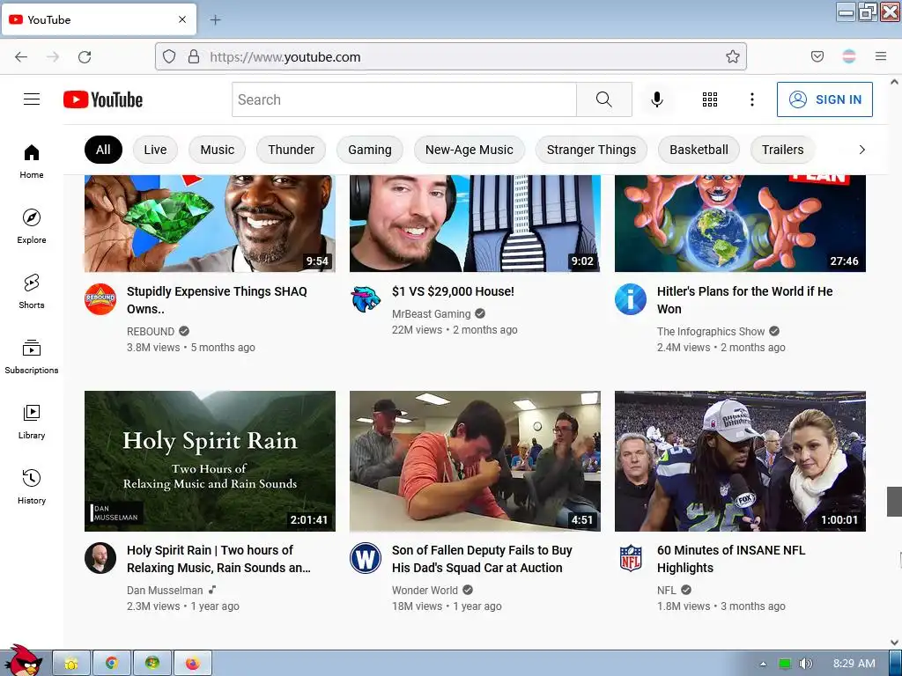Bookmark this page with star icon
This screenshot has width=902, height=676.
point(732,56)
